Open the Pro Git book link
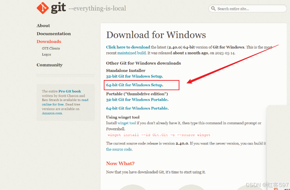Viewport: 290px width, 190px height. point(70,91)
